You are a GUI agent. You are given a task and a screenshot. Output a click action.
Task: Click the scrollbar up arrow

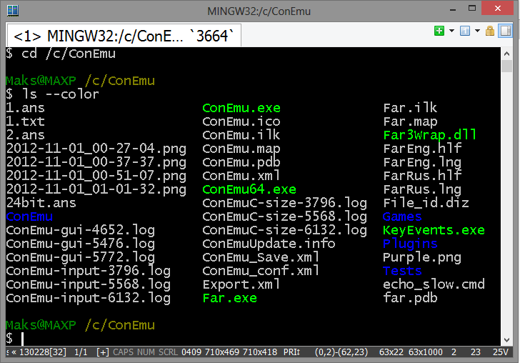coord(506,54)
